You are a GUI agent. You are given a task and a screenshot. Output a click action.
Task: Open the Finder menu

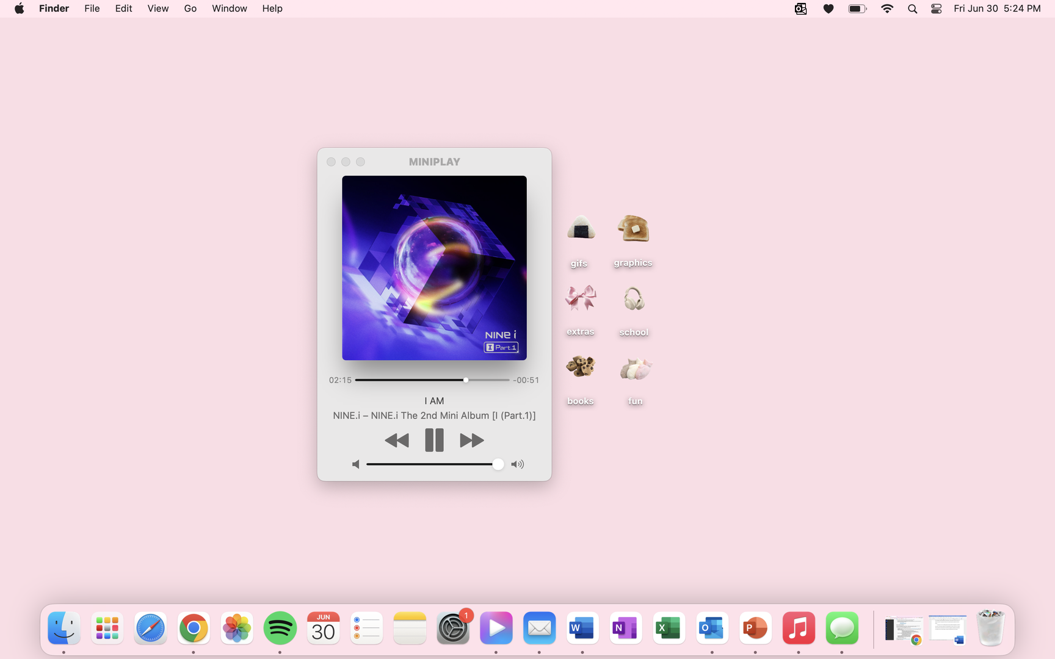54,9
